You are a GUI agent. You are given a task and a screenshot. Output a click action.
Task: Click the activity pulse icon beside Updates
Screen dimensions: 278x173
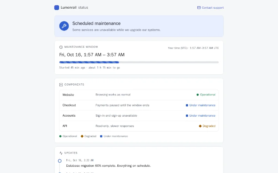pos(61,153)
